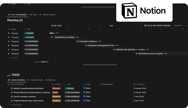Click the 31 janvier 2025 due date

[x=140, y=88]
